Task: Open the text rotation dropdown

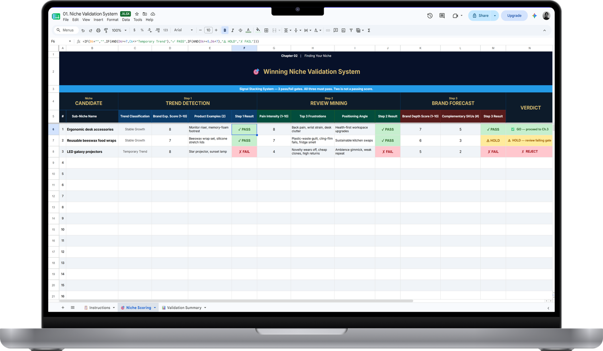Action: 318,30
